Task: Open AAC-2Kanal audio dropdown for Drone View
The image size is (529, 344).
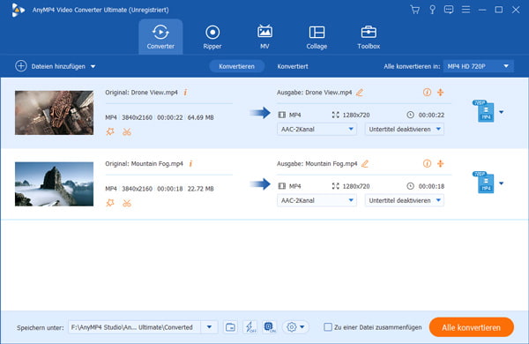Action: pos(317,129)
